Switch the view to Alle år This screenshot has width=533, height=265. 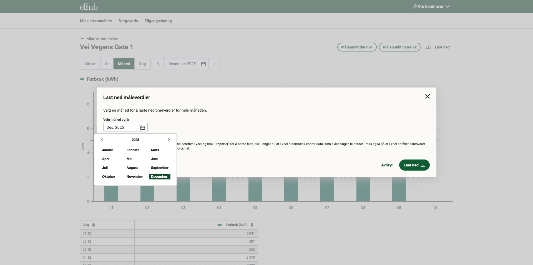coord(89,64)
